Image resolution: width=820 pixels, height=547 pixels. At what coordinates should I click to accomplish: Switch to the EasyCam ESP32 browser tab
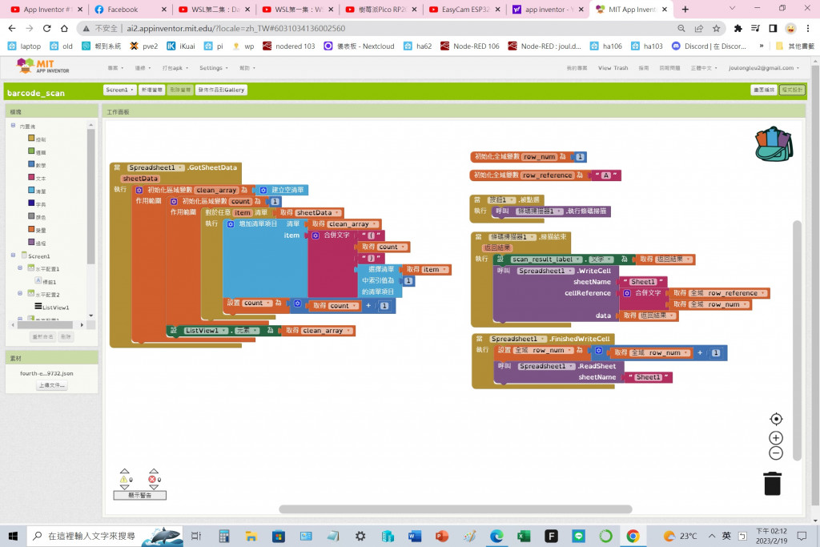click(x=465, y=10)
